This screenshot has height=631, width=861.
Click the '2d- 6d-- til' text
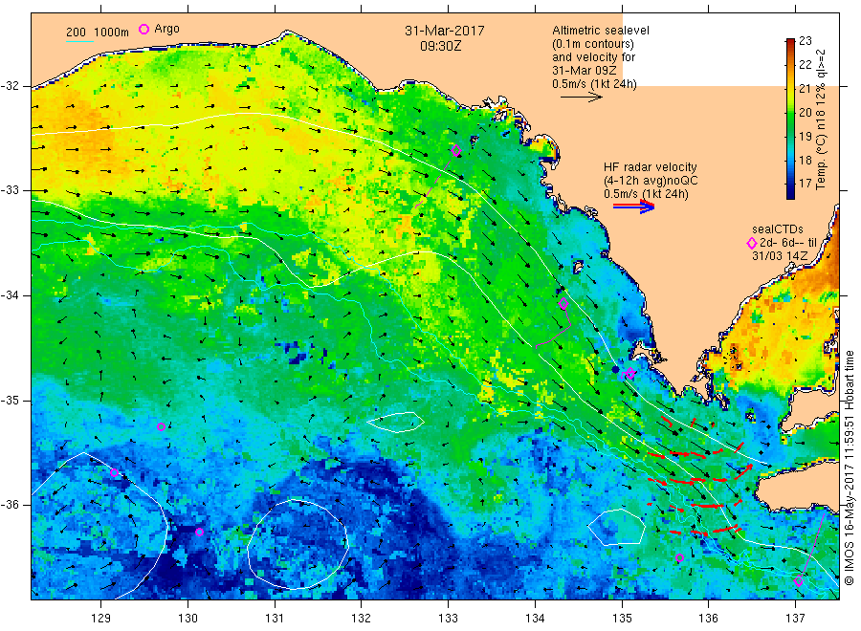pos(788,243)
